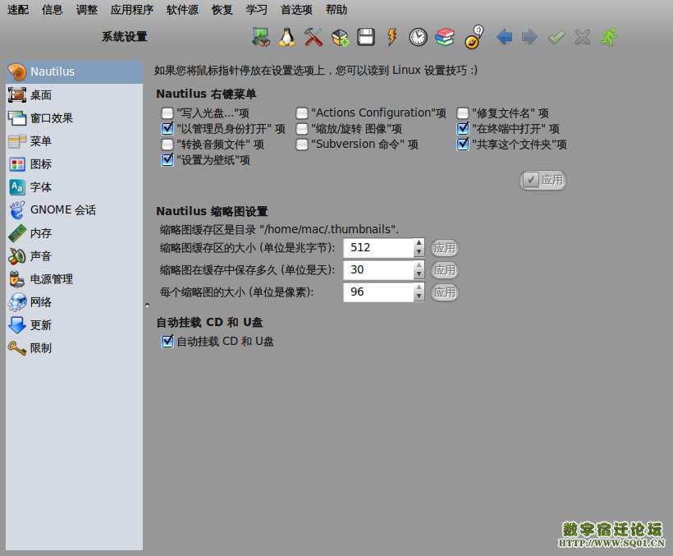Open the 帮助 menu

(x=336, y=10)
